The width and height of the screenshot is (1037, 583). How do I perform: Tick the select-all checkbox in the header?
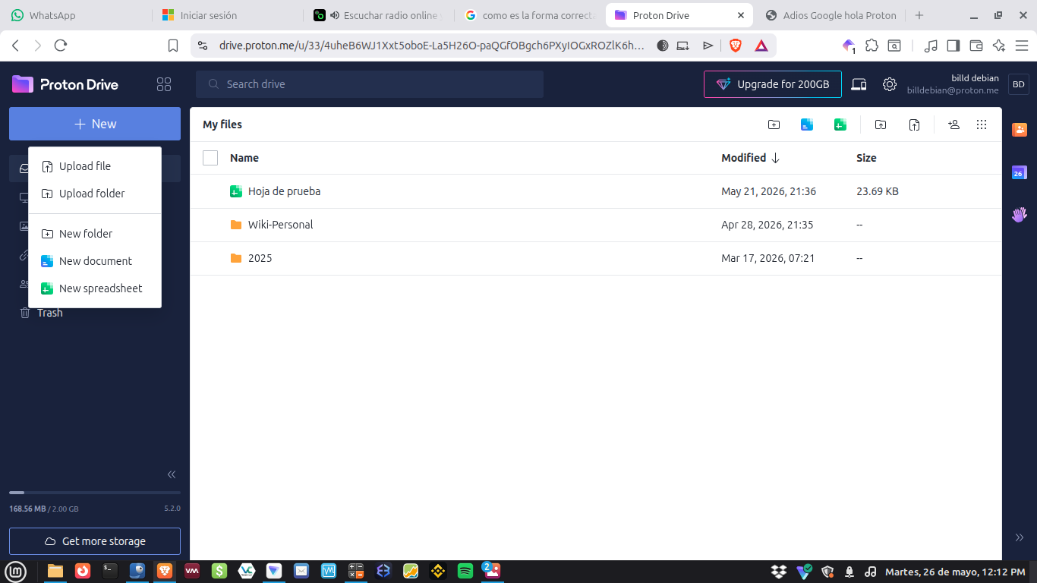(x=210, y=158)
